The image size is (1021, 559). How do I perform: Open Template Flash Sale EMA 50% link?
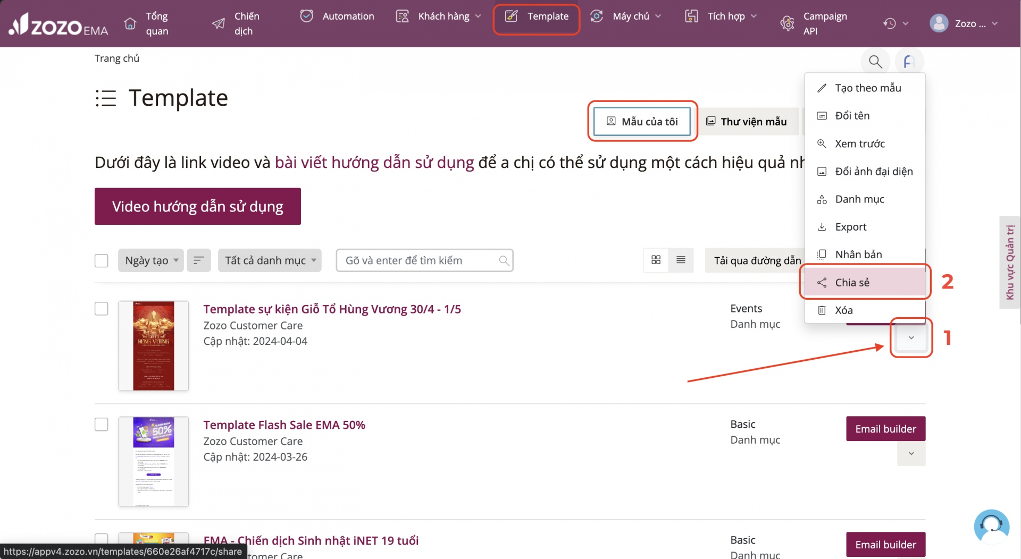tap(284, 425)
